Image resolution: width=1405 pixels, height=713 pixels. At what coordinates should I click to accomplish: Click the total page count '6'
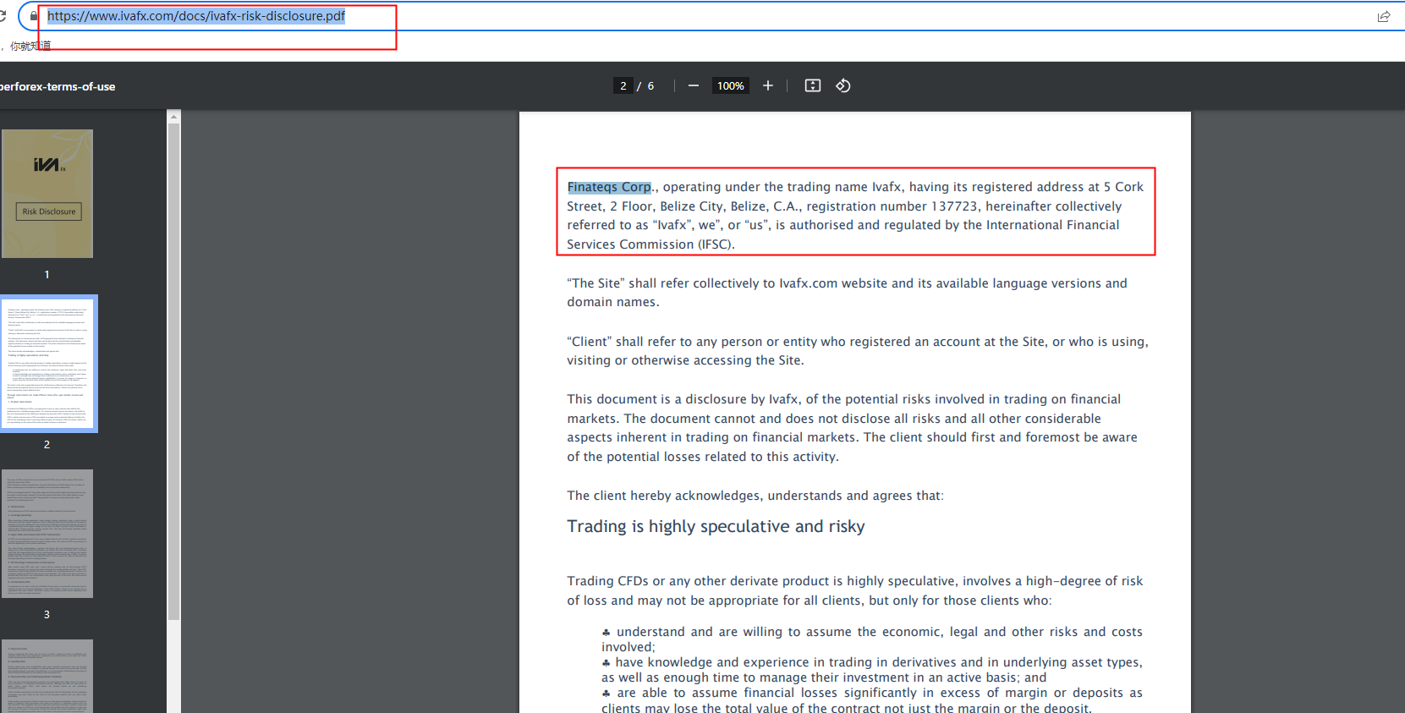[x=650, y=85]
